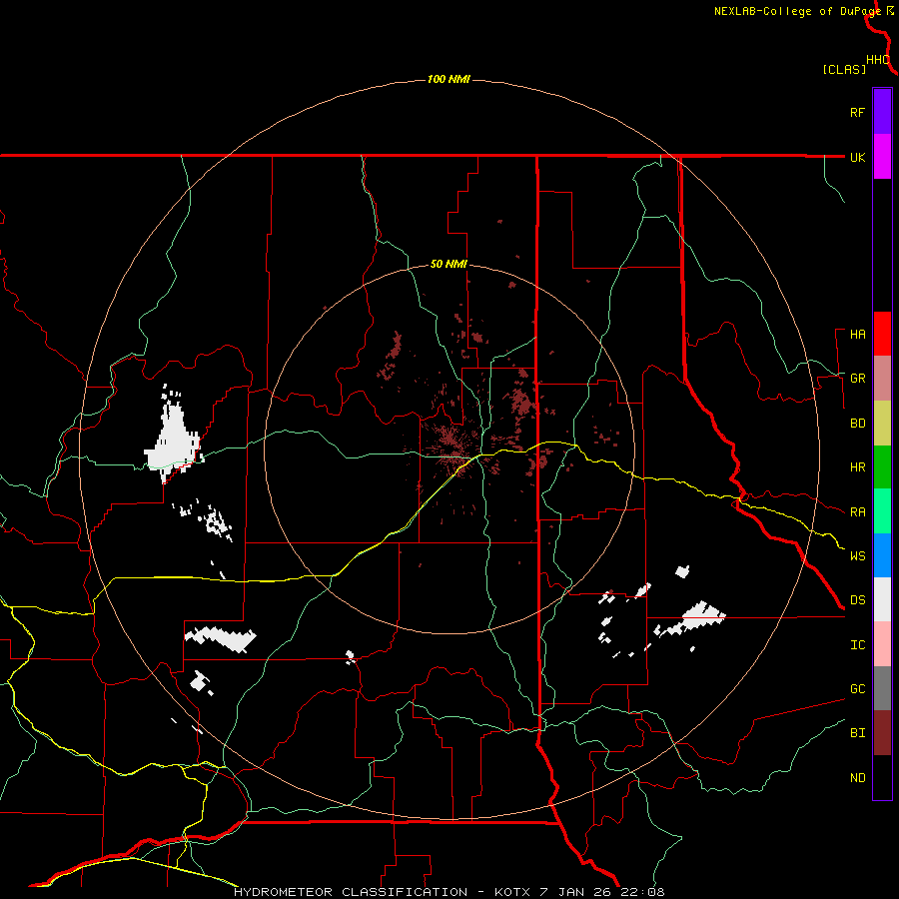Click the HYDROMETEOR CLASSIFICATION title text
Image resolution: width=899 pixels, height=899 pixels.
tap(351, 892)
